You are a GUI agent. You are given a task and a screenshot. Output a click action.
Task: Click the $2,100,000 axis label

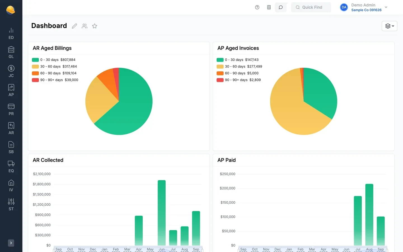(x=42, y=174)
